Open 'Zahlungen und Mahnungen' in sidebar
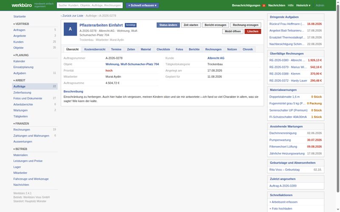This screenshot has height=212, width=340. pos(35,136)
